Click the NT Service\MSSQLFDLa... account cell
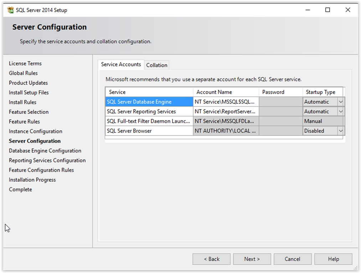Screen dimensions: 361x273 [226, 121]
